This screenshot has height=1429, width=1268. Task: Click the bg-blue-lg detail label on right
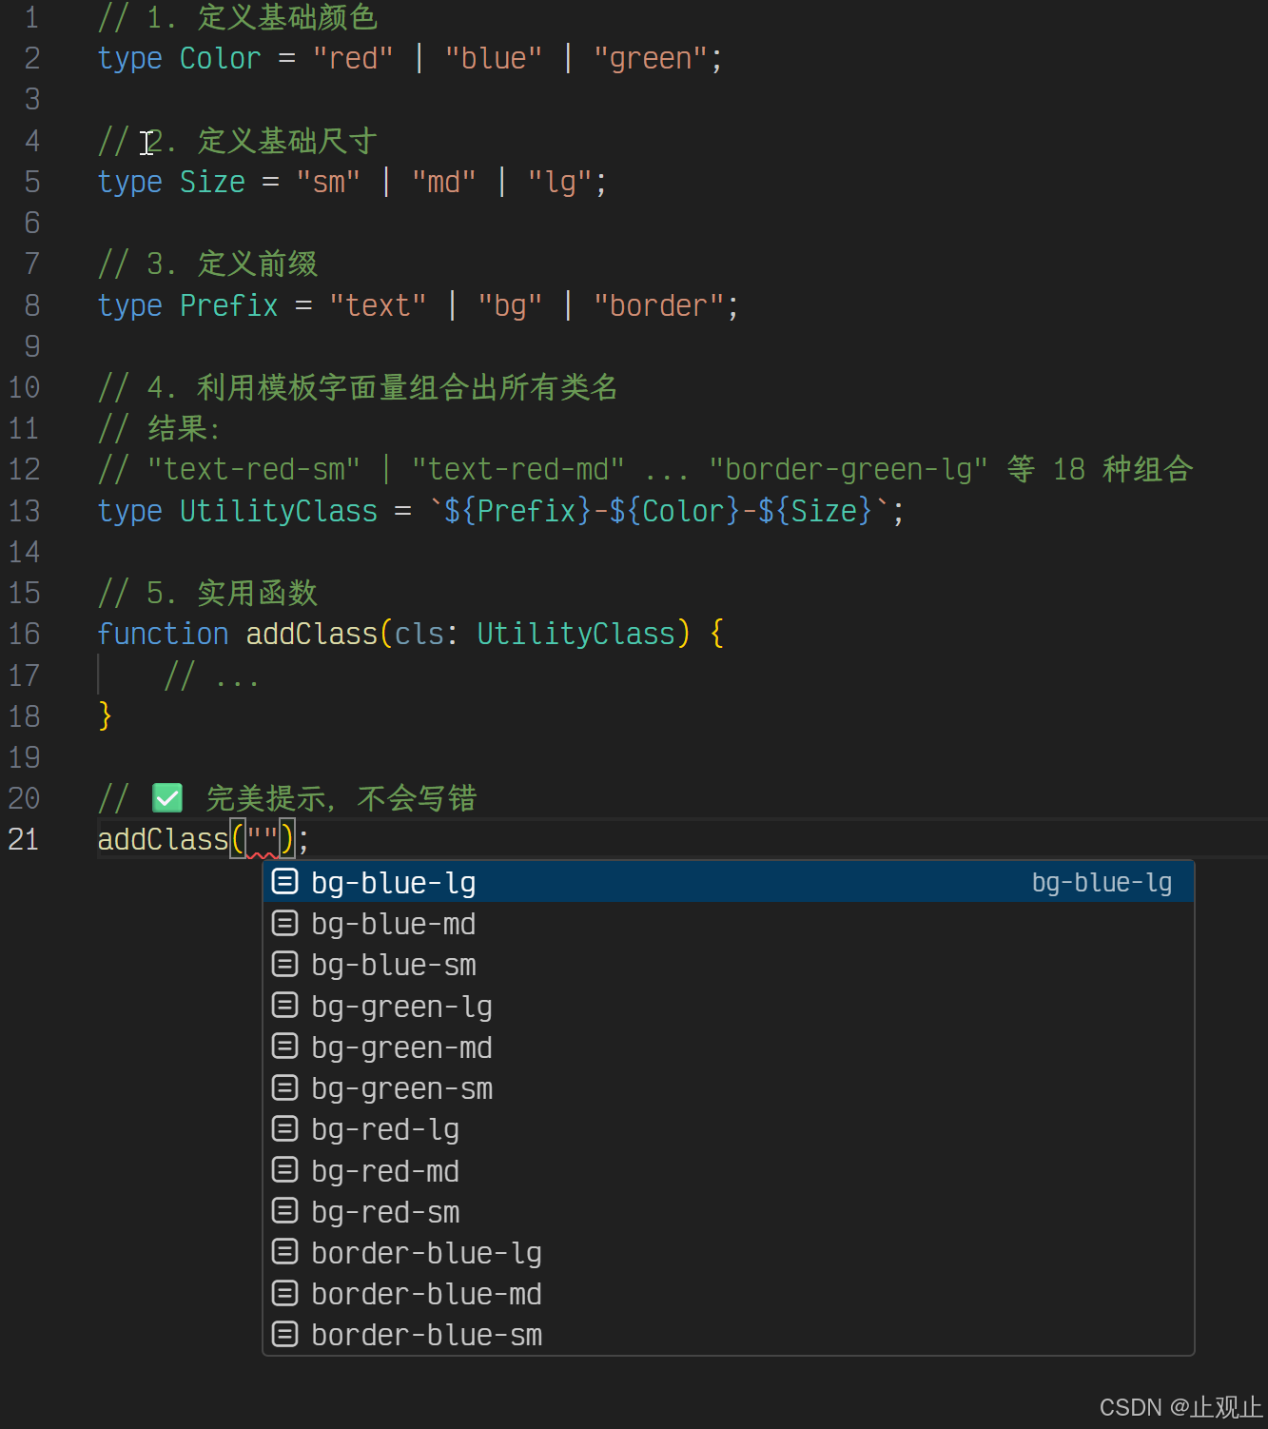[x=1102, y=883]
